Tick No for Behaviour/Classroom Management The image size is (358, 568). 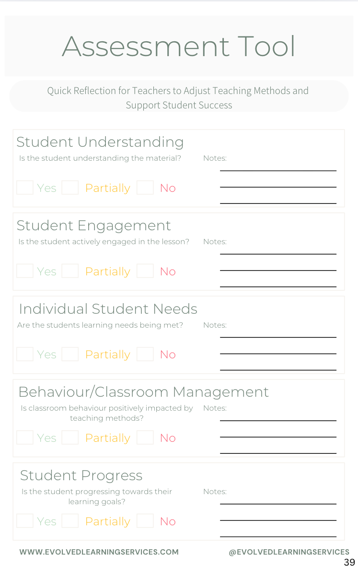145,438
